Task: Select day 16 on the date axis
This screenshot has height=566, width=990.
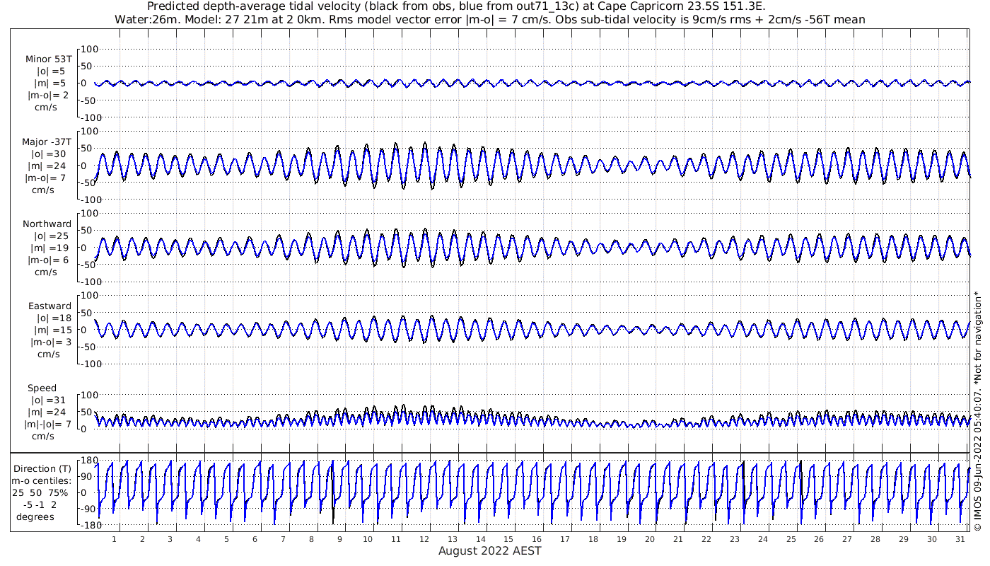Action: tap(537, 538)
